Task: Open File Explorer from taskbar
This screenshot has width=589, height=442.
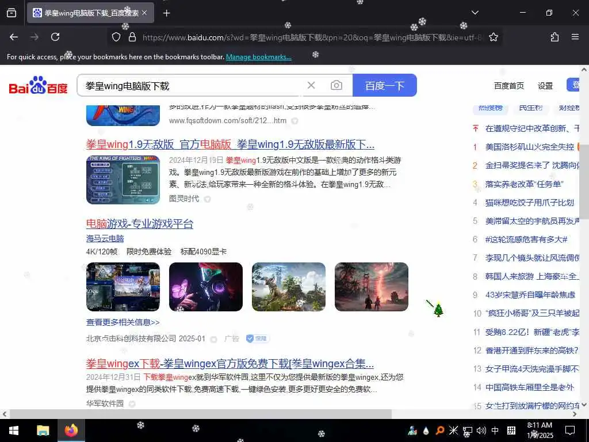Action: point(43,430)
